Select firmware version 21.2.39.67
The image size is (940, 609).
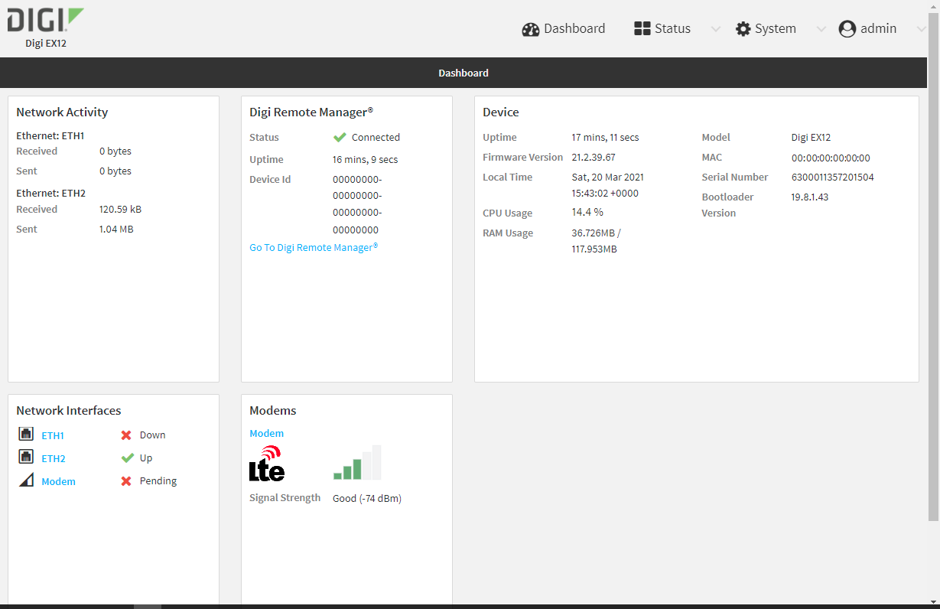click(594, 157)
